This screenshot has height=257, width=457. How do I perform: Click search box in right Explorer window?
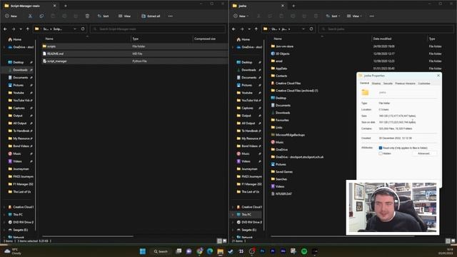(x=386, y=29)
